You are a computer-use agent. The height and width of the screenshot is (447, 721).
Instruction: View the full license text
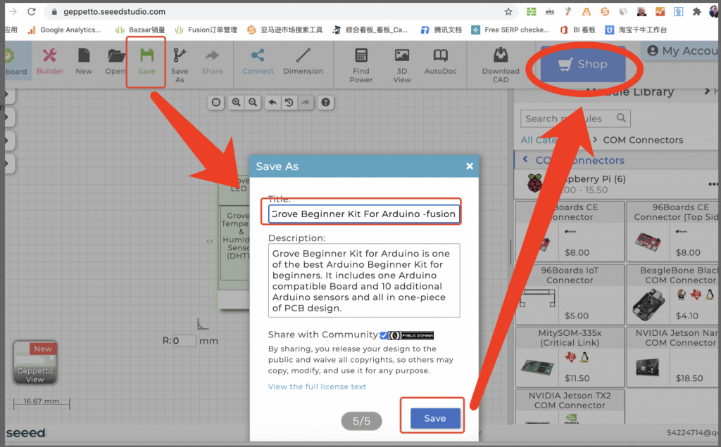pyautogui.click(x=317, y=386)
